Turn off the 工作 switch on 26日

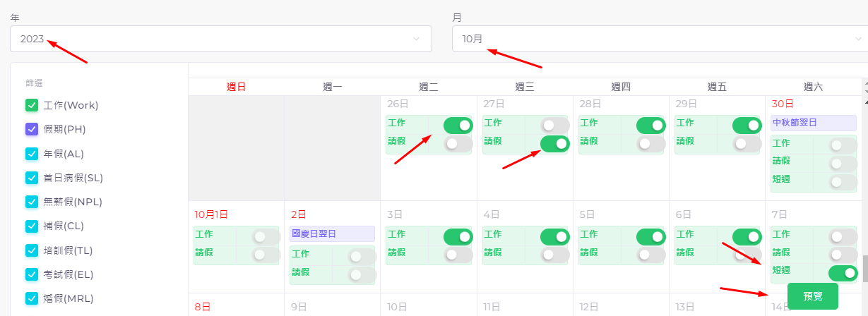point(458,126)
